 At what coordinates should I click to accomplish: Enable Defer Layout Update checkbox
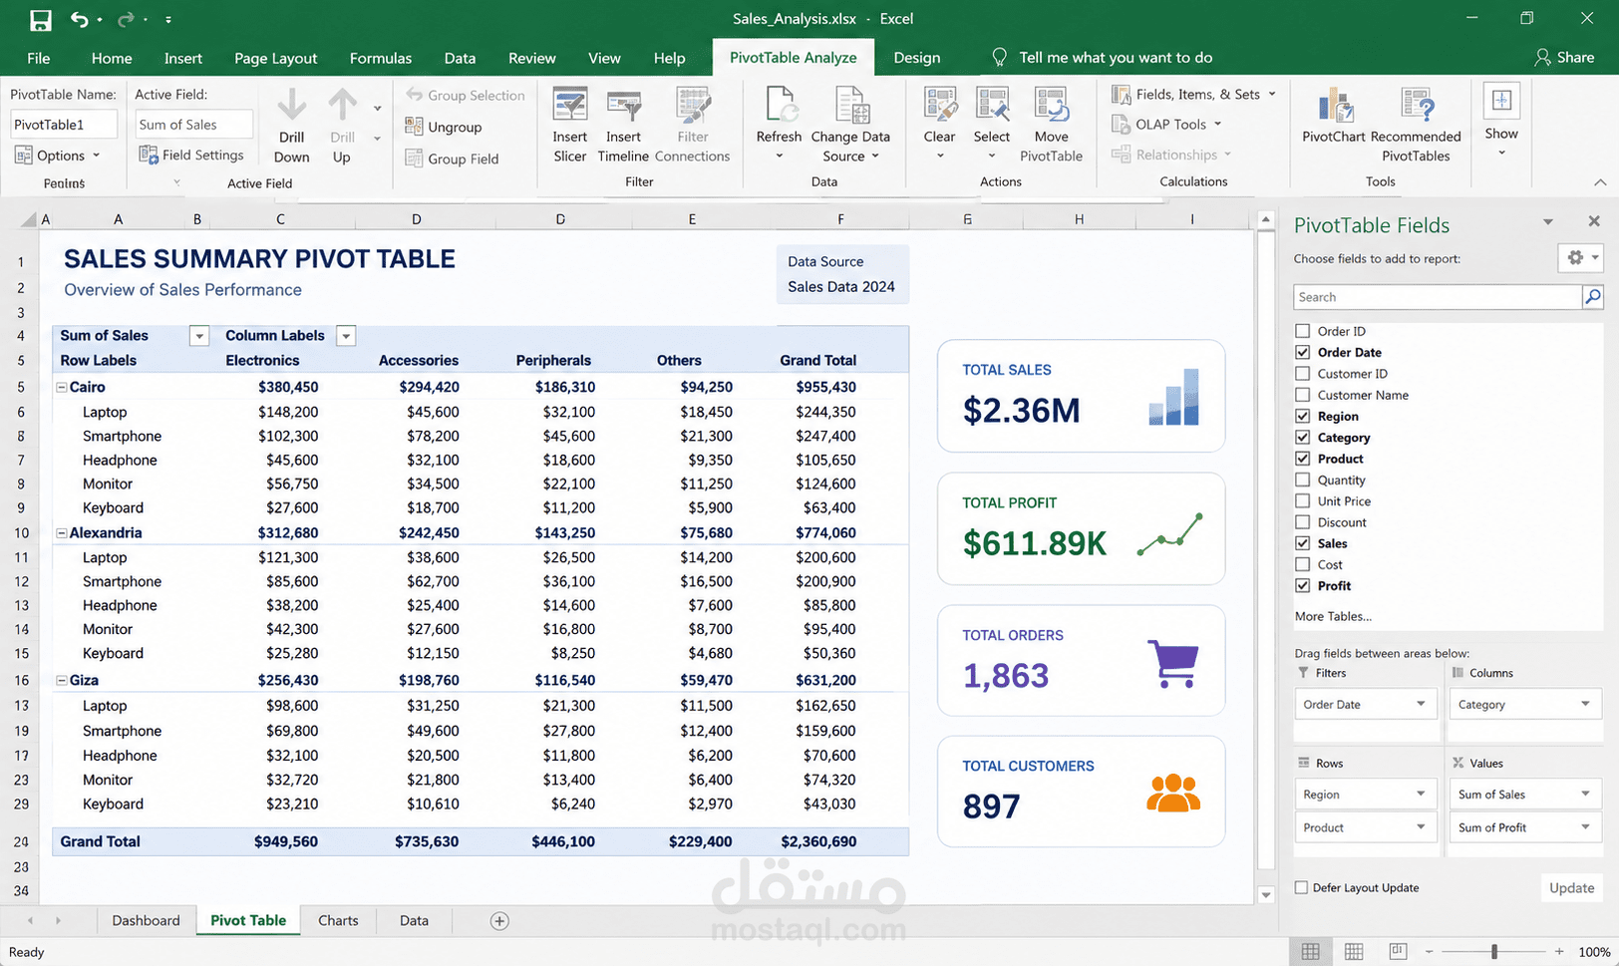(1301, 887)
